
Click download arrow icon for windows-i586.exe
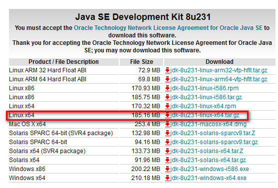167,169
